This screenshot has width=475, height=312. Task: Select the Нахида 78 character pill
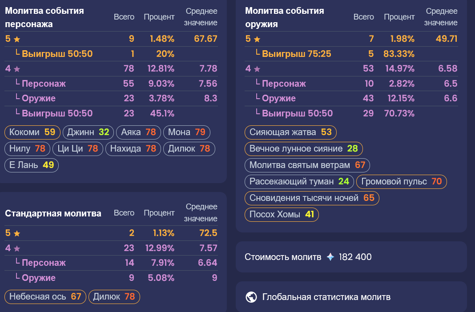133,148
